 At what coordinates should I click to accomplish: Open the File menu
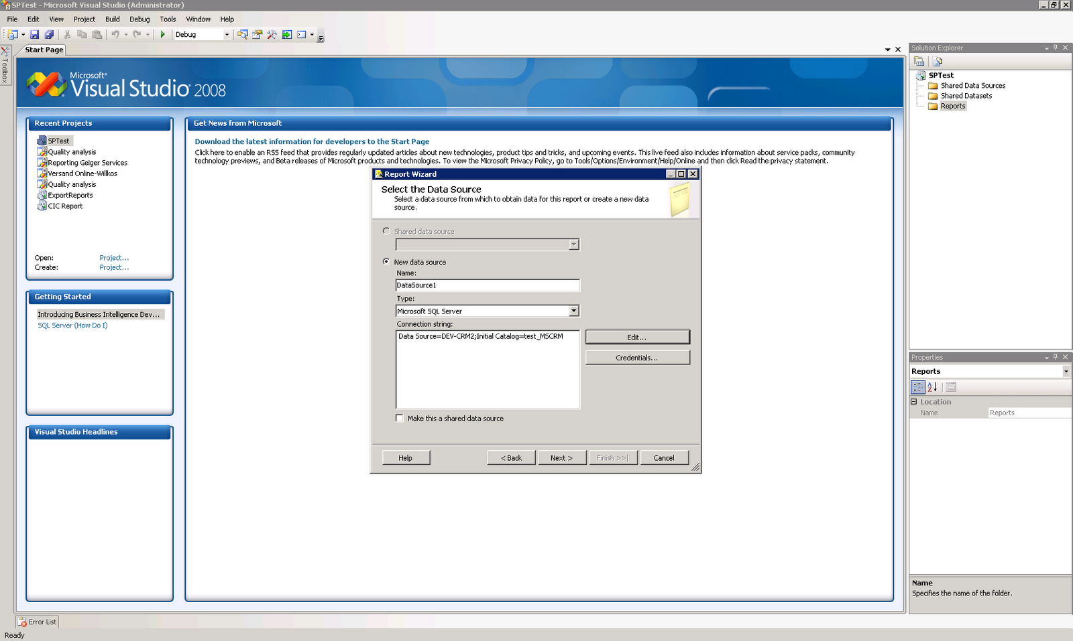click(13, 19)
